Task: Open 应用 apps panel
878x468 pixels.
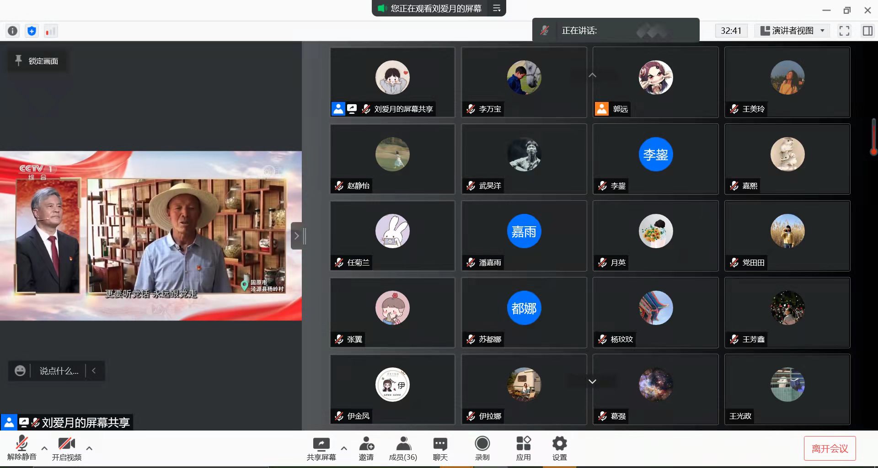Action: (523, 448)
